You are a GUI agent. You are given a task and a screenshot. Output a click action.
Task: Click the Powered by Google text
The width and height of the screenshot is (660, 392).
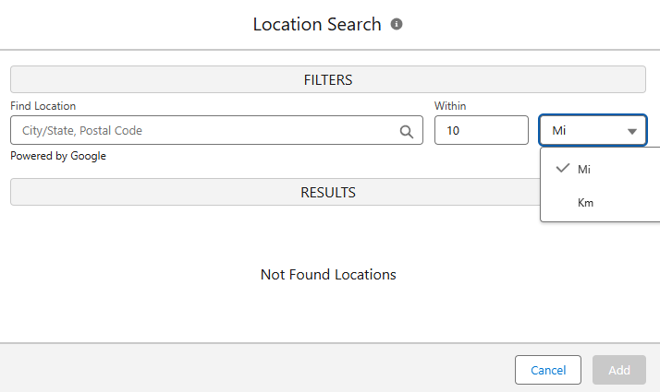tap(58, 156)
